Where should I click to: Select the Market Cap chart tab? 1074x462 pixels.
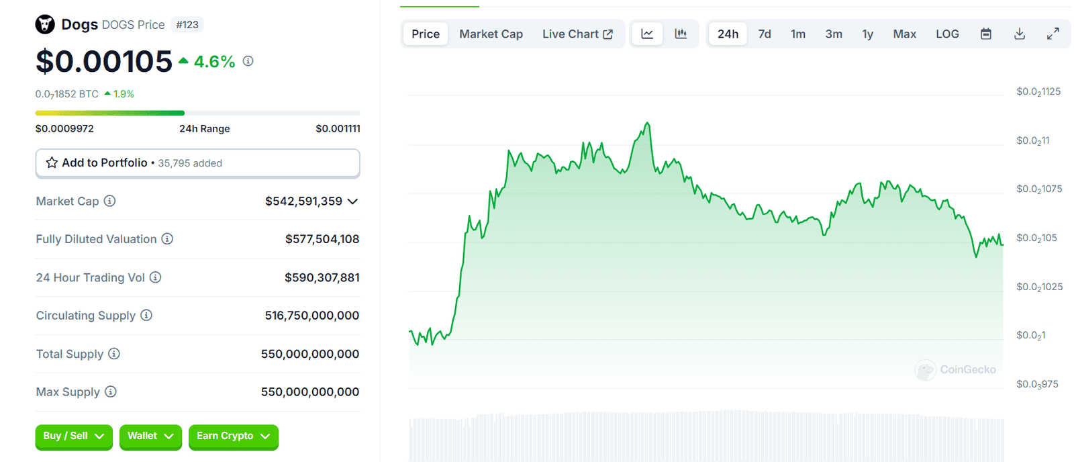(491, 34)
